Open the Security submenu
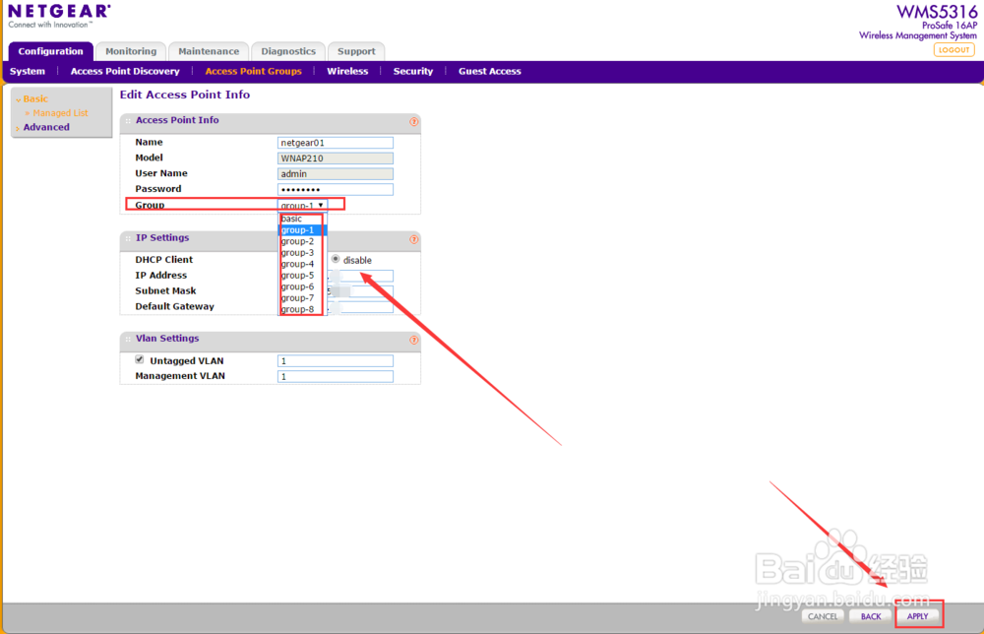 pos(413,71)
